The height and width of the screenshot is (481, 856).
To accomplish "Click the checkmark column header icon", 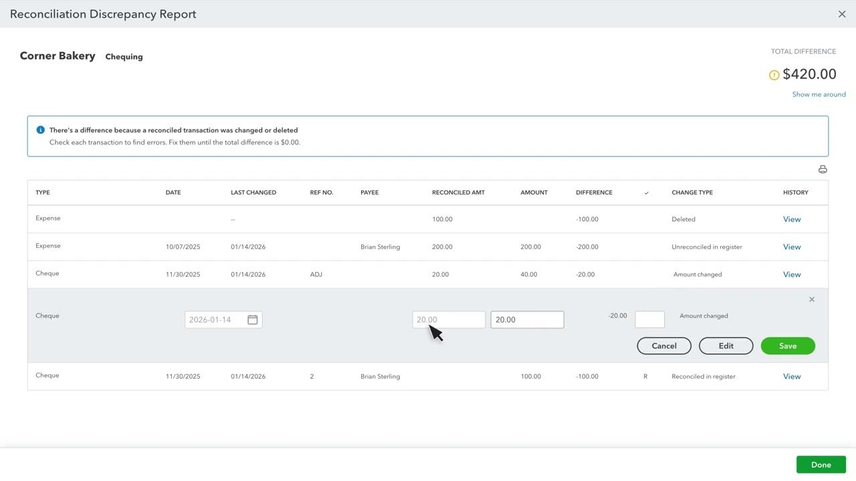I will [x=646, y=193].
